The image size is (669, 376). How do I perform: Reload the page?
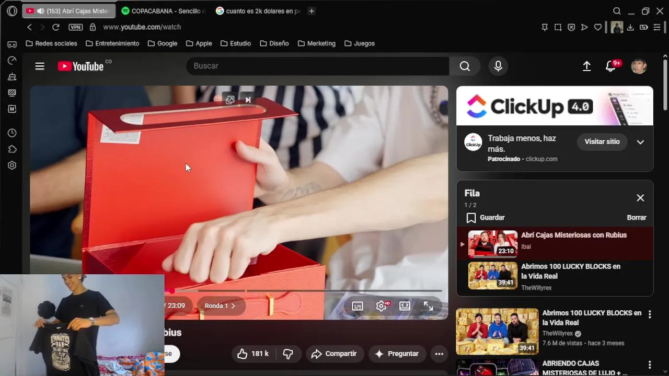[x=56, y=27]
